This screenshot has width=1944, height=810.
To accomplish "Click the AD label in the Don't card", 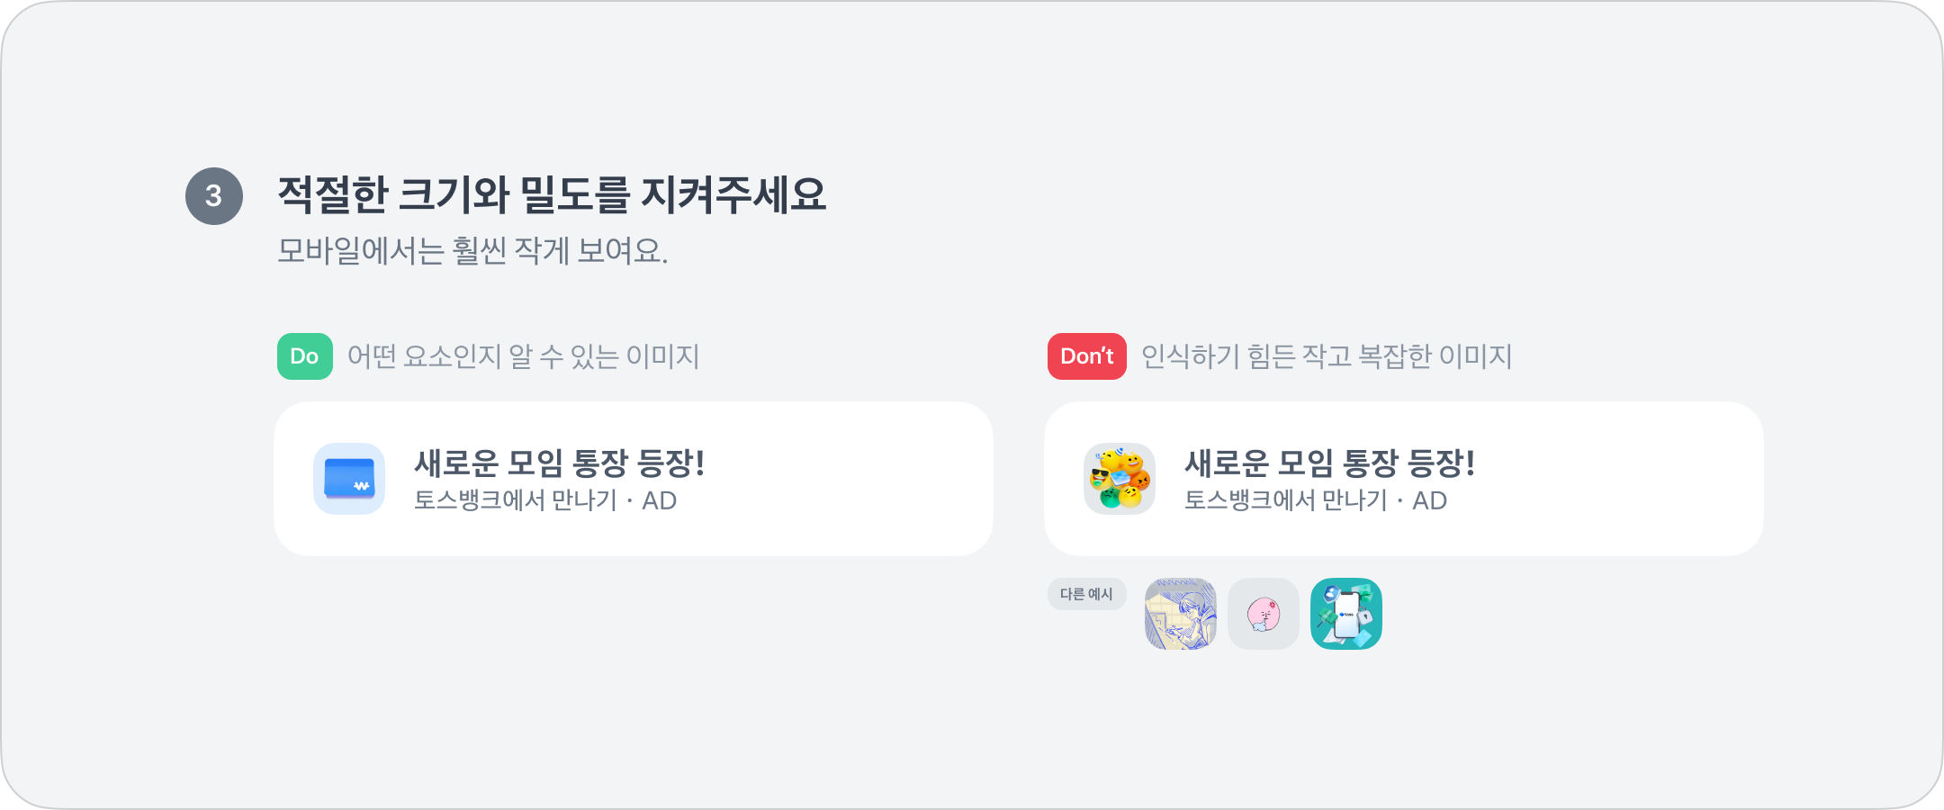I will tap(1429, 500).
